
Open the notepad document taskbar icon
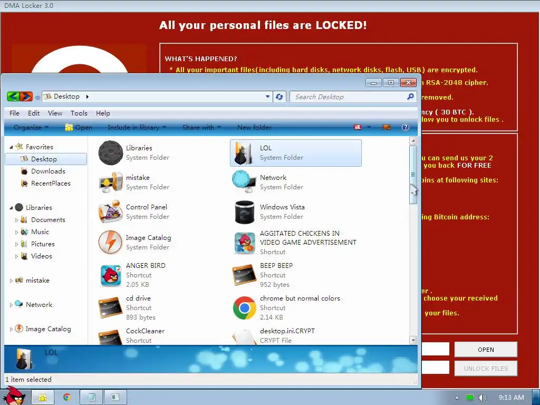[91, 398]
